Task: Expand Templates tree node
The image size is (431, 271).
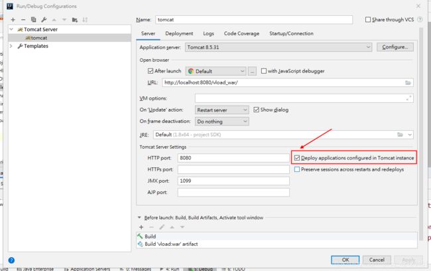Action: click(11, 46)
